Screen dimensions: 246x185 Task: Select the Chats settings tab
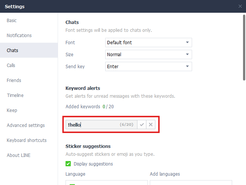pyautogui.click(x=12, y=51)
